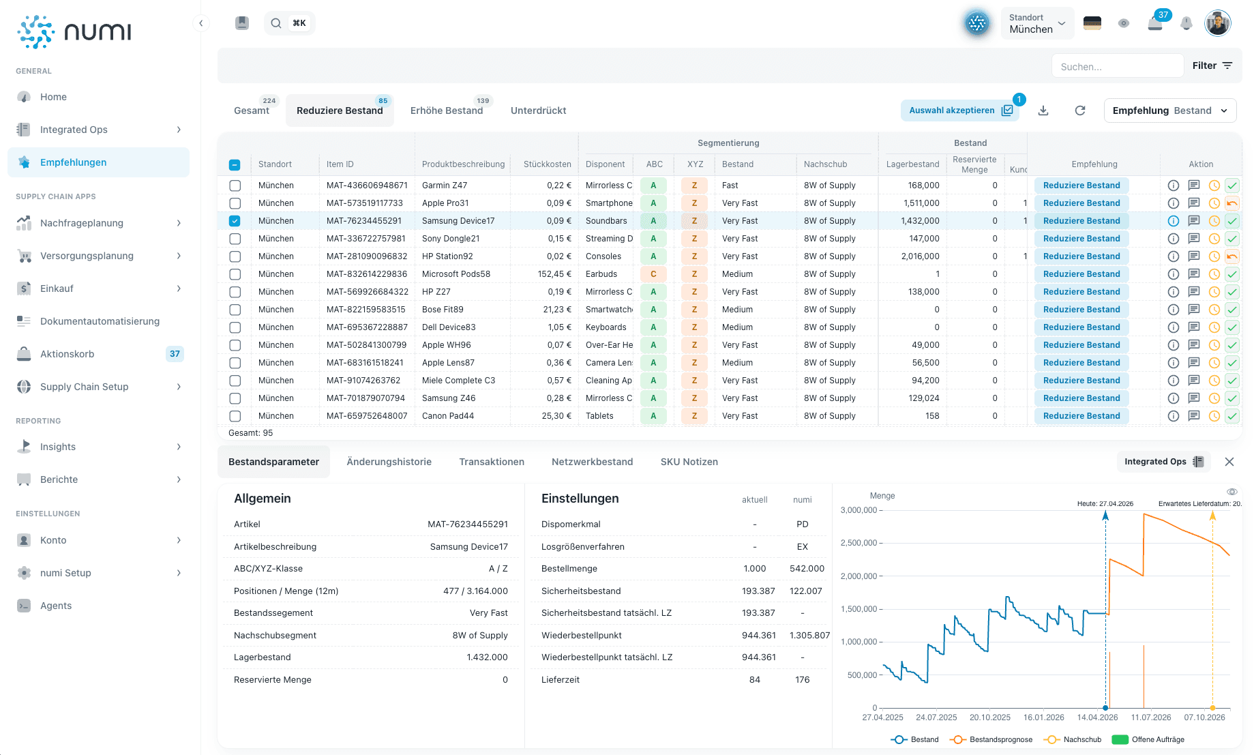
Task: Switch to the Gesamt tab
Action: (x=252, y=110)
